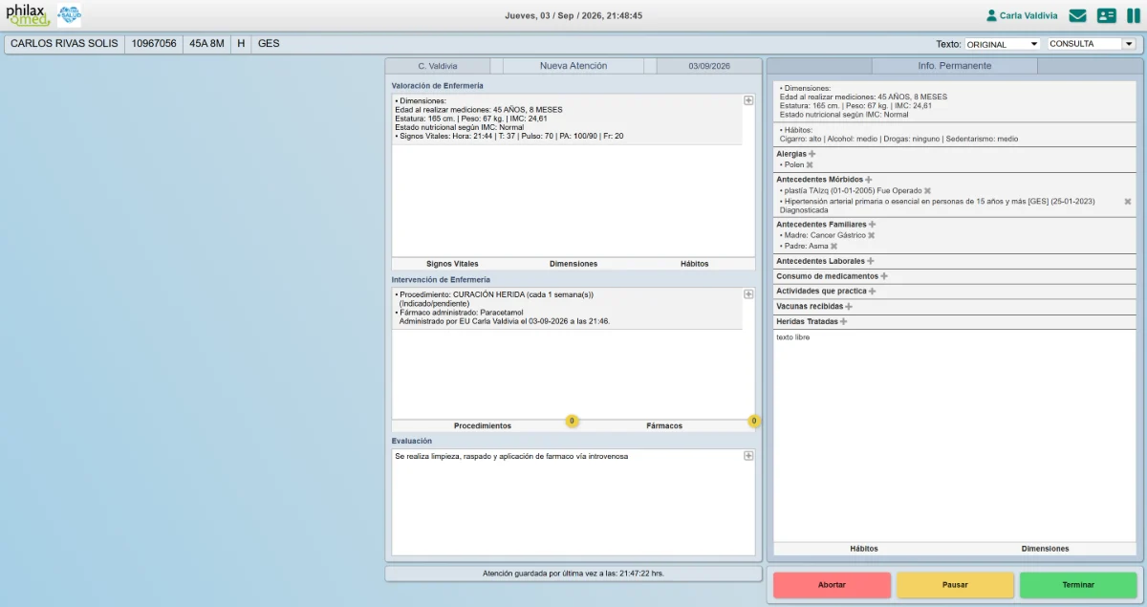Add entry to Heridas Tratadas
The image size is (1147, 607).
tap(843, 322)
